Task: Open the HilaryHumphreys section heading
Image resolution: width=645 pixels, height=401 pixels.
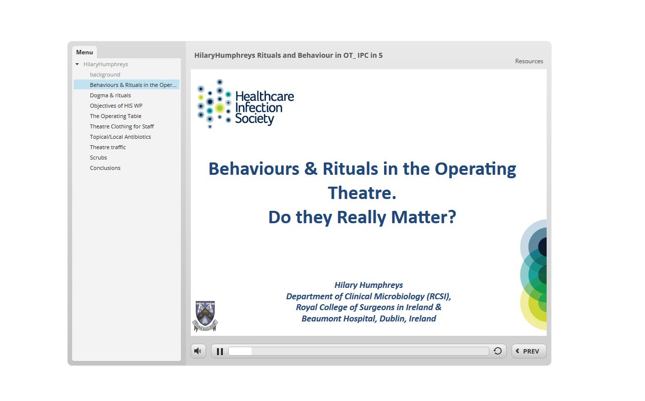Action: pyautogui.click(x=106, y=64)
